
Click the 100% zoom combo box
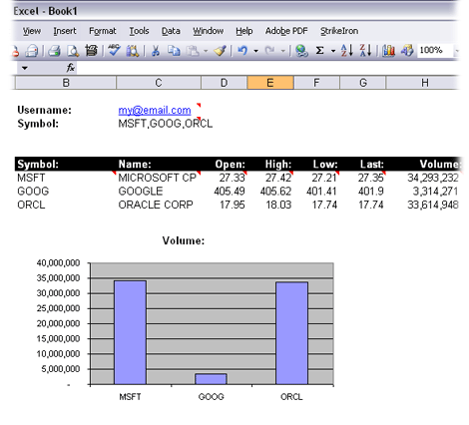pyautogui.click(x=435, y=51)
